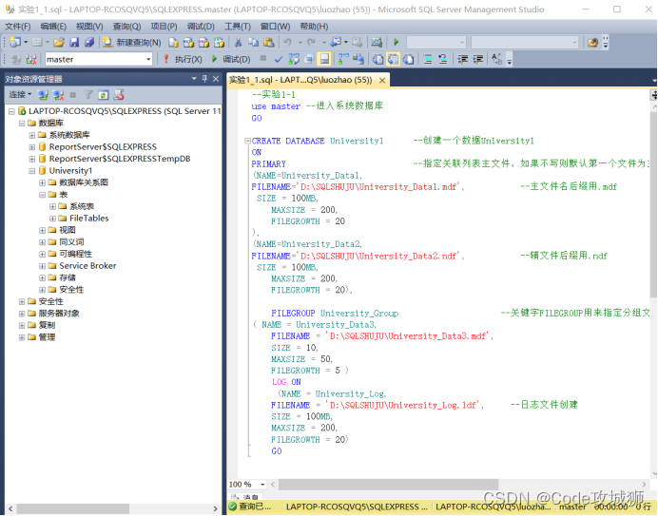Click the 调试(D) debug button

[231, 59]
